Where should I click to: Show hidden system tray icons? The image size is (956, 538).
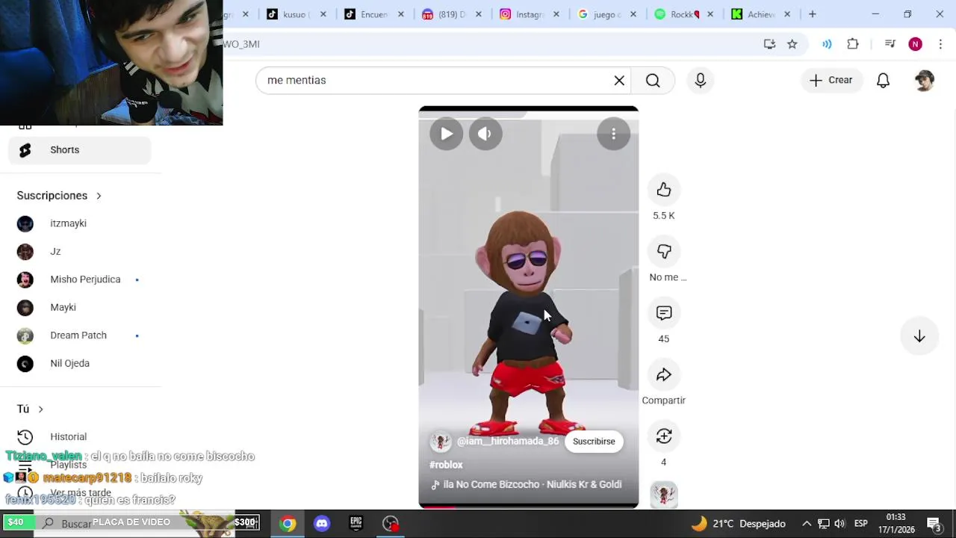807,524
